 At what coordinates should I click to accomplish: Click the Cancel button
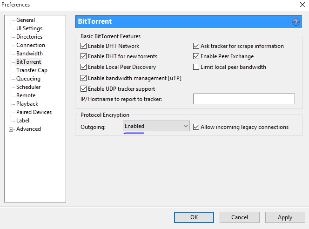click(240, 217)
